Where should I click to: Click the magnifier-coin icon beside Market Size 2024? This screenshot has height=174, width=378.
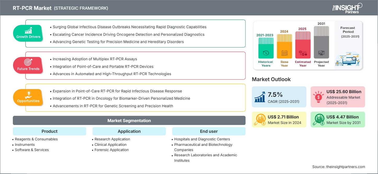260,119
